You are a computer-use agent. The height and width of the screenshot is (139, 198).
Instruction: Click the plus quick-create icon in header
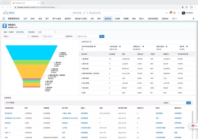click(x=166, y=13)
